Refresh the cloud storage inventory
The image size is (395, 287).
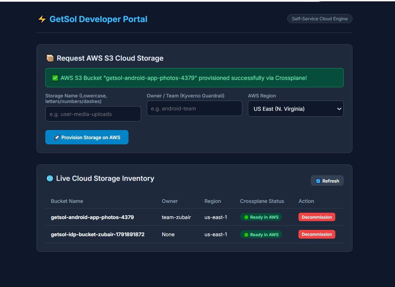click(x=327, y=181)
